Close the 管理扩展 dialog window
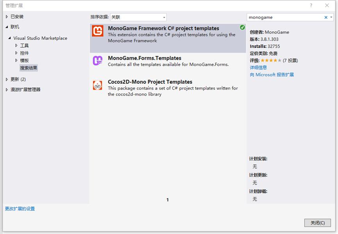This screenshot has height=234, width=338. [327, 5]
